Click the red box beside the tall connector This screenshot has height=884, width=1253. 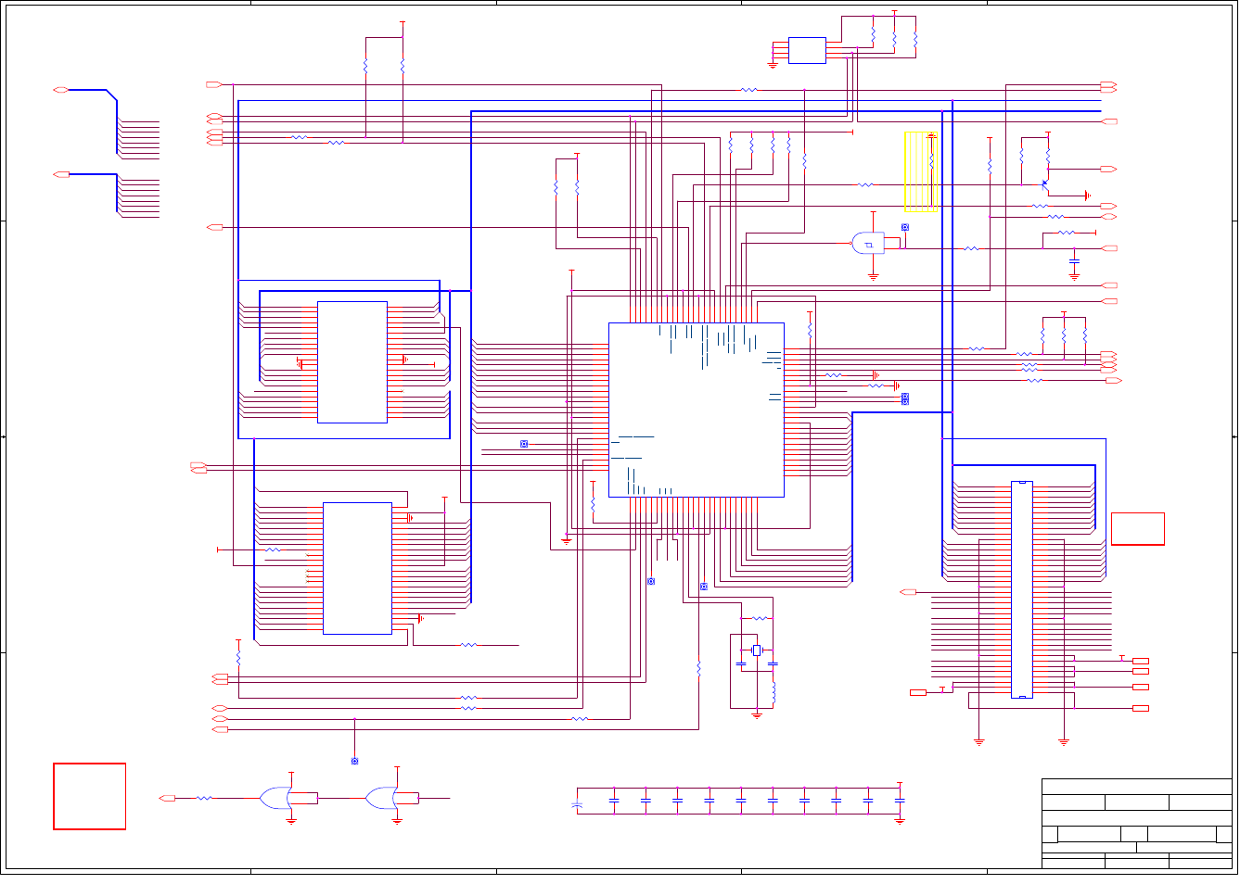(1138, 529)
